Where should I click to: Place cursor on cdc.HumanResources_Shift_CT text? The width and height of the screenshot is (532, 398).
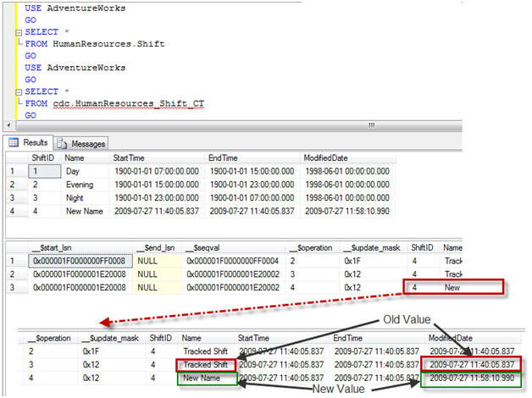click(128, 104)
